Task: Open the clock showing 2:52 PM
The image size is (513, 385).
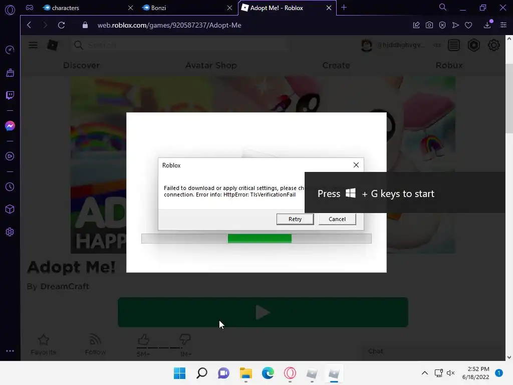Action: click(x=476, y=373)
